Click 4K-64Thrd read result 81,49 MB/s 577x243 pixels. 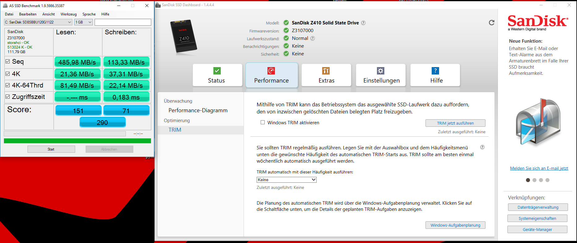coord(77,85)
